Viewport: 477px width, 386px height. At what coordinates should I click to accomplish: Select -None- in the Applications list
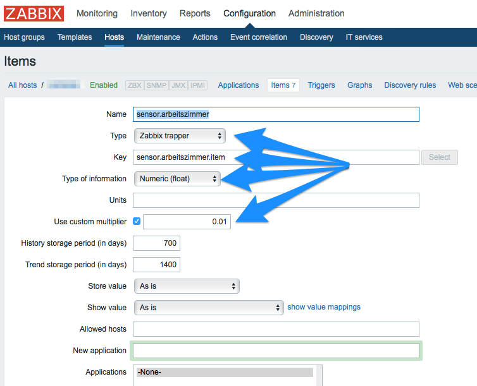[225, 372]
